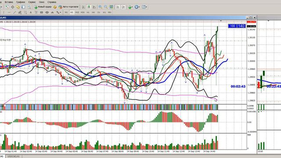Click the 1.29895 price axis label
This screenshot has height=158, width=281.
251,85
